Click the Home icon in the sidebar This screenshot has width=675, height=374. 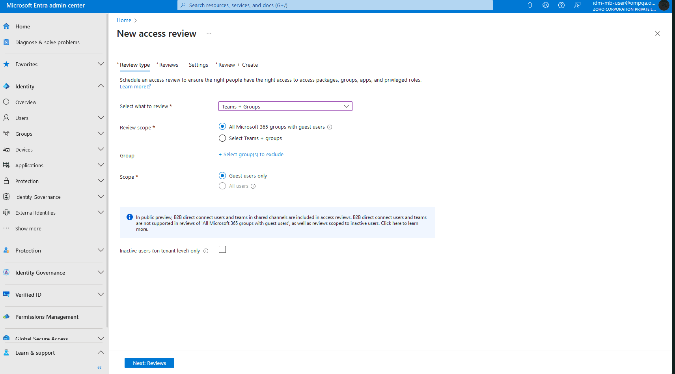(6, 26)
